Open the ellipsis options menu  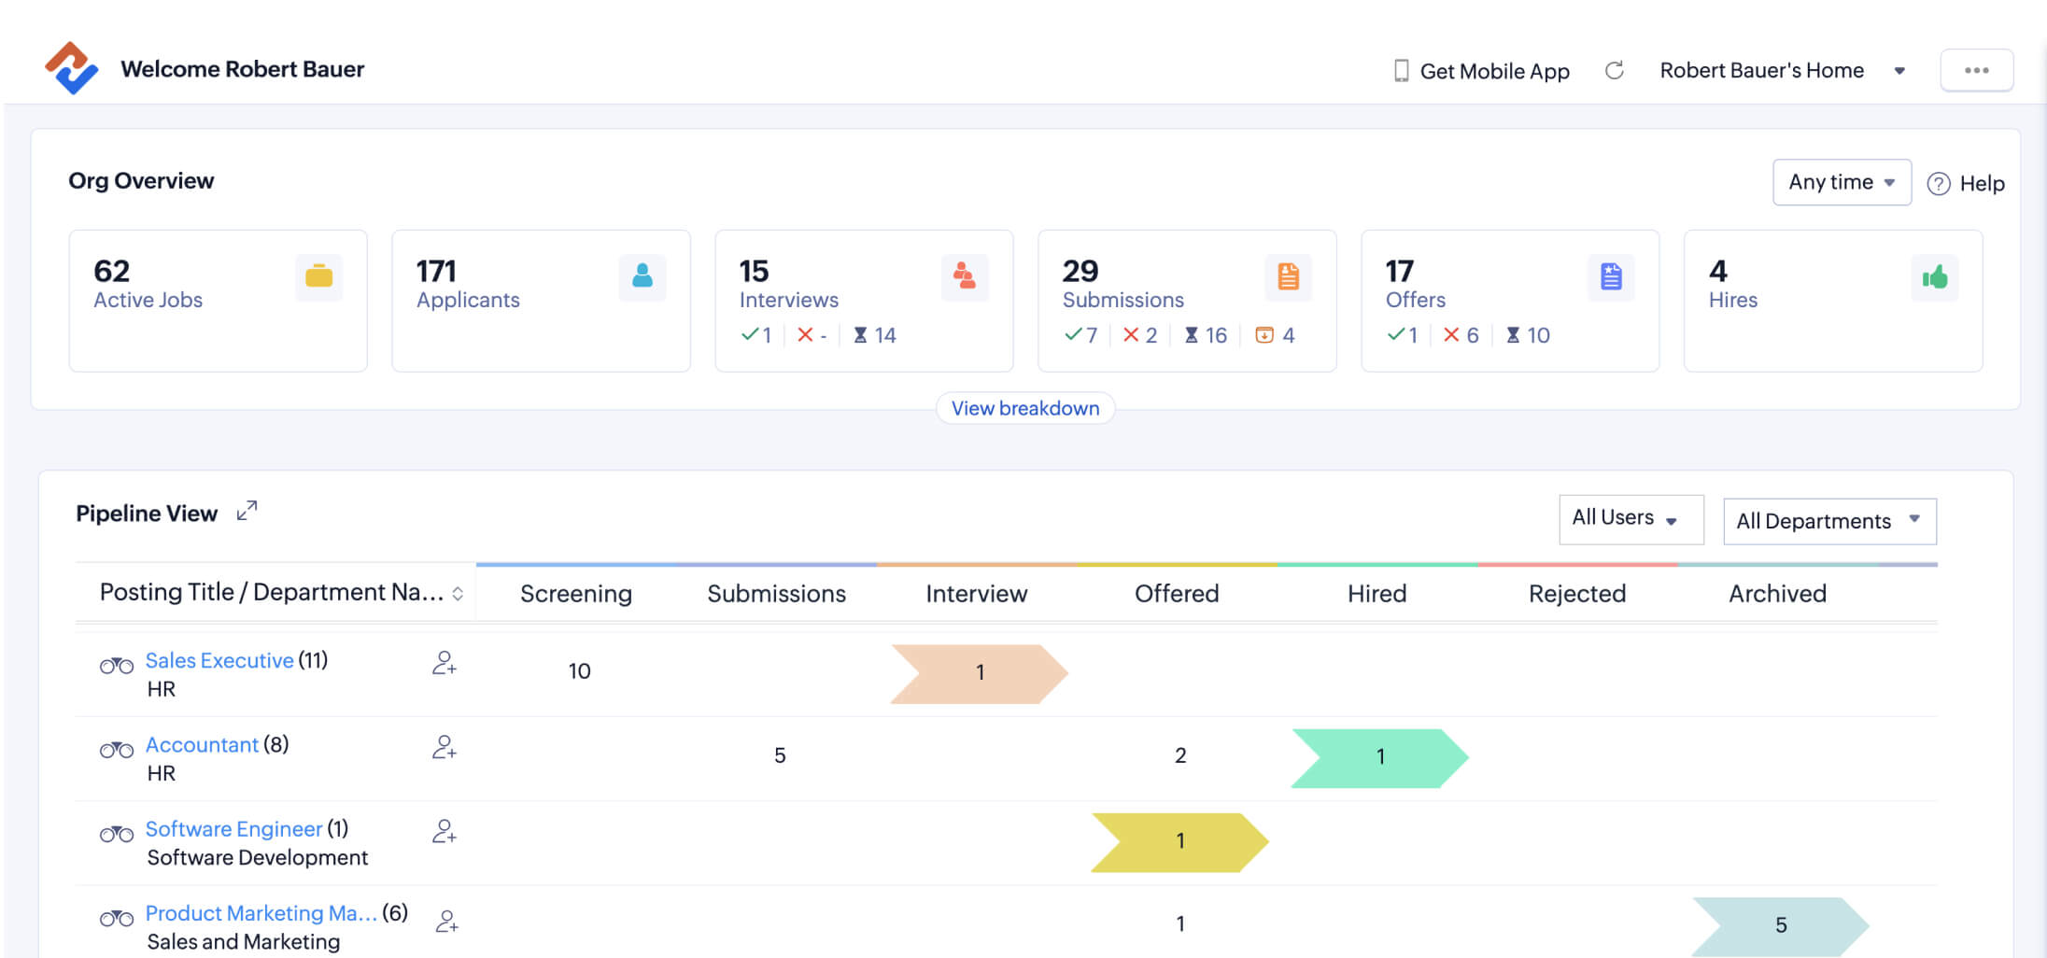coord(1977,70)
